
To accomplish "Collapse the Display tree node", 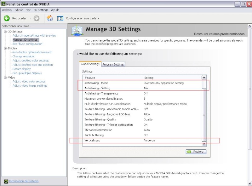I will [x=5, y=48].
